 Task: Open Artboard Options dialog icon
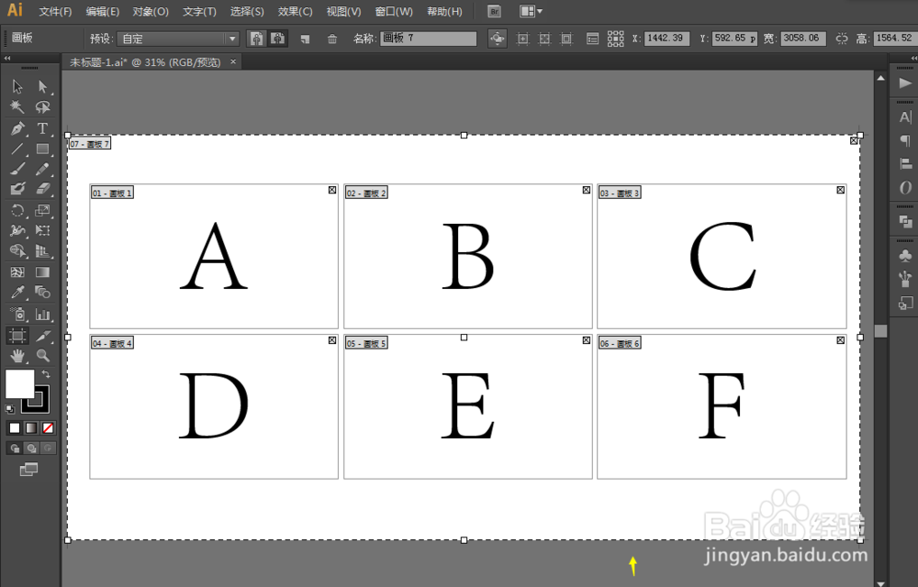click(x=592, y=39)
